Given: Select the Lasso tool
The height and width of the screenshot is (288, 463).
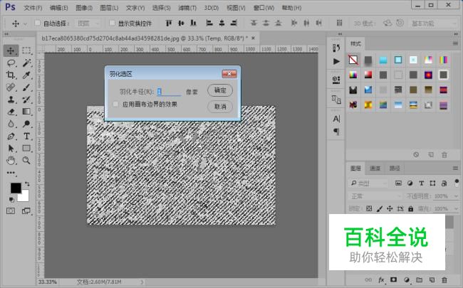Looking at the screenshot, I should tap(11, 63).
